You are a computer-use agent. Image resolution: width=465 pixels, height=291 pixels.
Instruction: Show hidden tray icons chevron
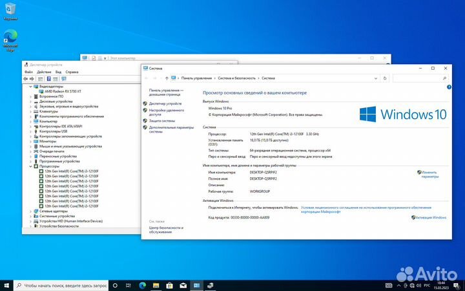[398, 286]
